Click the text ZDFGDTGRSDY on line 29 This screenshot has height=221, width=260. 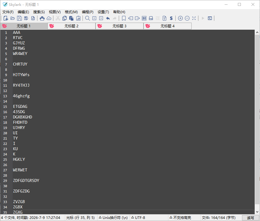(26, 180)
